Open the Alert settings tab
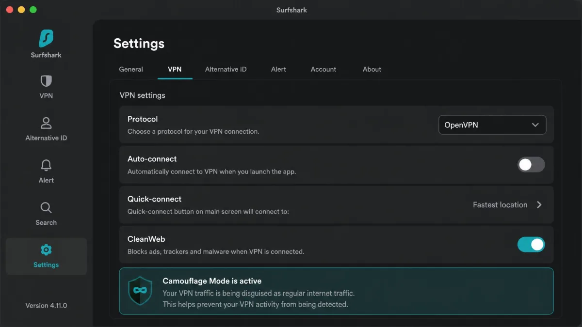Screen dimensions: 582x327 [x=278, y=69]
